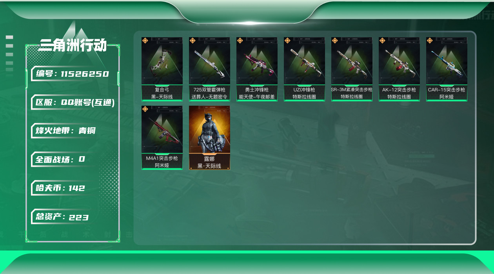Click orange rarity badge on UZI冲锋枪 card
Viewport: 494px width, 274px height.
pos(287,40)
